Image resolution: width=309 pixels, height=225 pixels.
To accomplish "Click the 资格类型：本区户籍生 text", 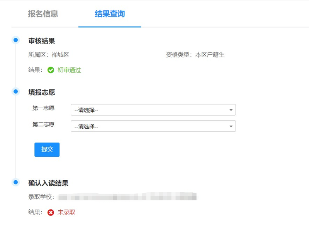I will click(195, 55).
